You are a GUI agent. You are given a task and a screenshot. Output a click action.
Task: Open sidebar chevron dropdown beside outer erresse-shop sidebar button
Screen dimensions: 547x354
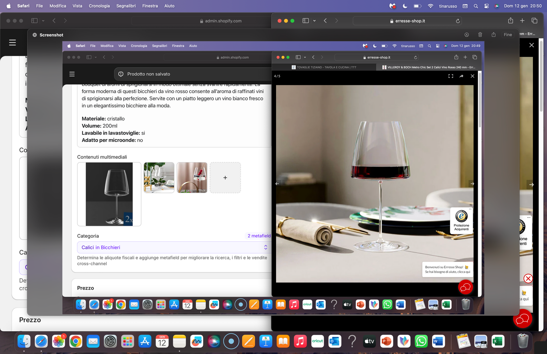click(314, 21)
